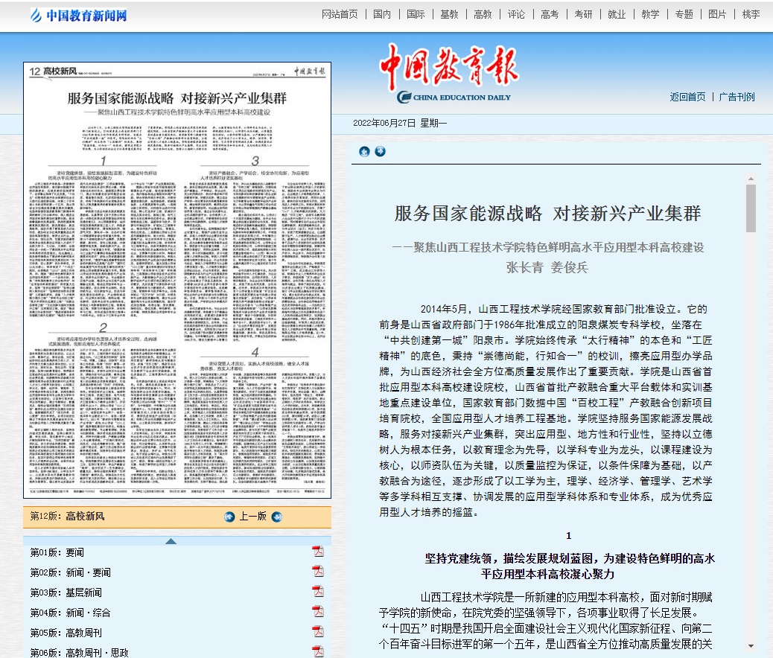Image resolution: width=773 pixels, height=658 pixels.
Task: Go to previous page with up-arrow icon left of 上一版
Action: (x=229, y=517)
